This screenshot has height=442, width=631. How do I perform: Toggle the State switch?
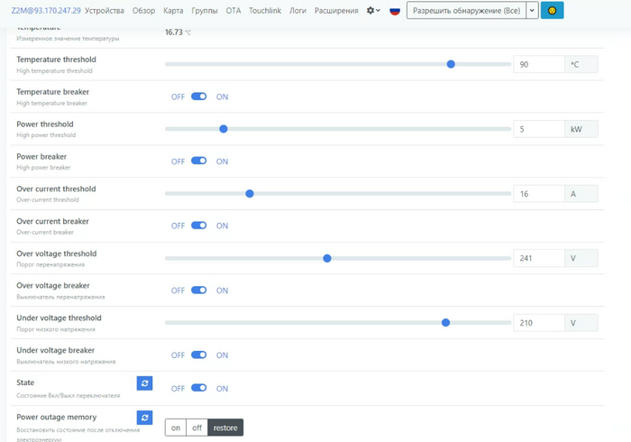pyautogui.click(x=199, y=388)
